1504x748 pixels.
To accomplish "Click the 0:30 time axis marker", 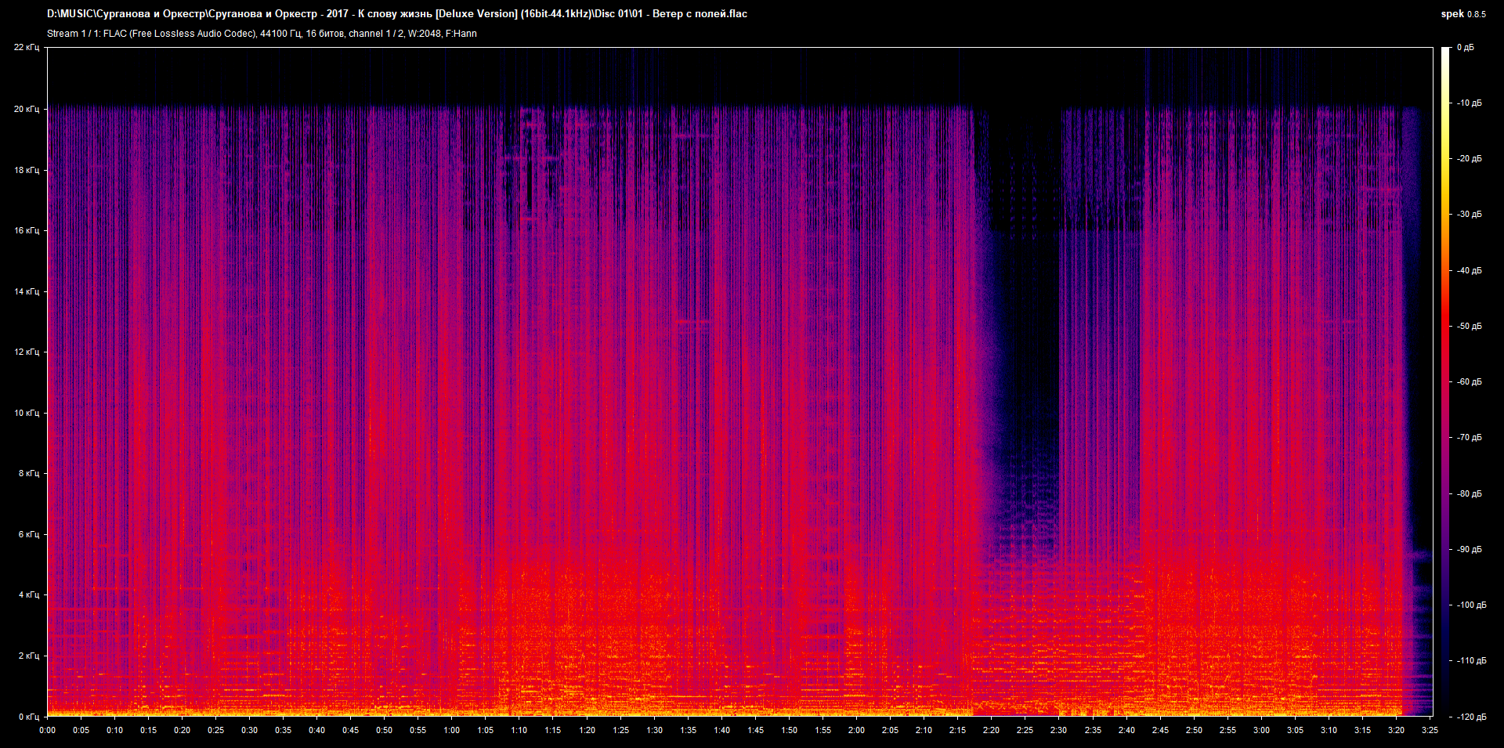I will point(249,730).
